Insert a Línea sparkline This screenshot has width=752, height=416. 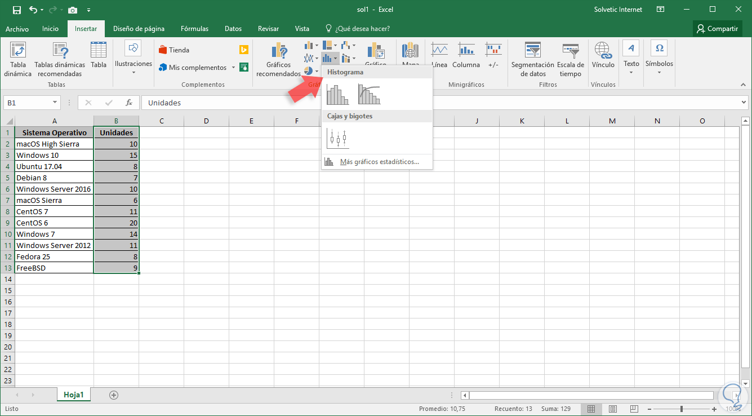click(x=439, y=55)
